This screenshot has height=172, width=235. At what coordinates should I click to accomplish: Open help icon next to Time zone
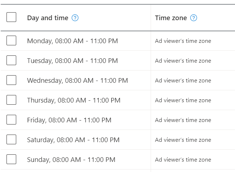click(194, 18)
